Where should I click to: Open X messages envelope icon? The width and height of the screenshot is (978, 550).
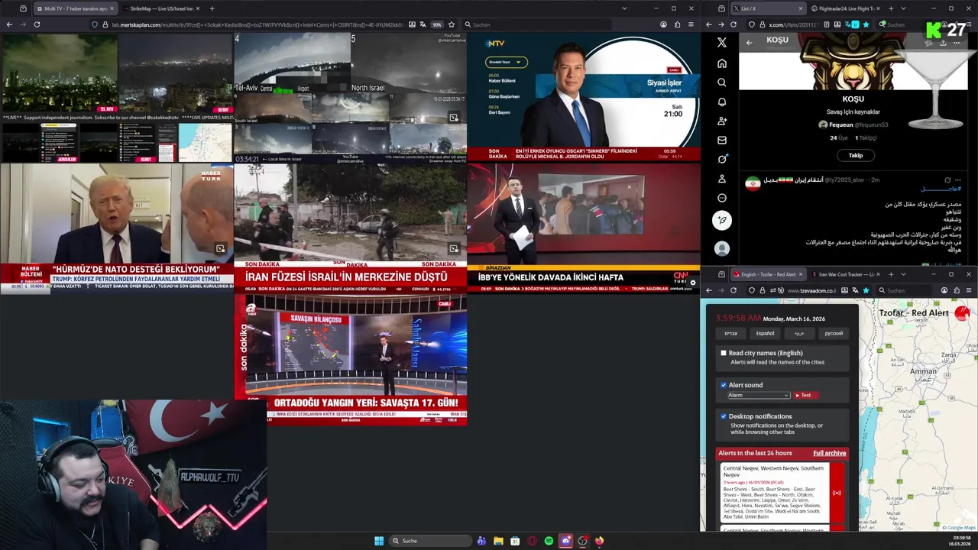(722, 140)
